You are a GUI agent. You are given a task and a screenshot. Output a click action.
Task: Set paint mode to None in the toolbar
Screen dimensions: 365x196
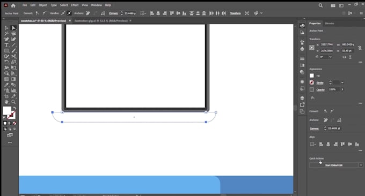(14, 123)
